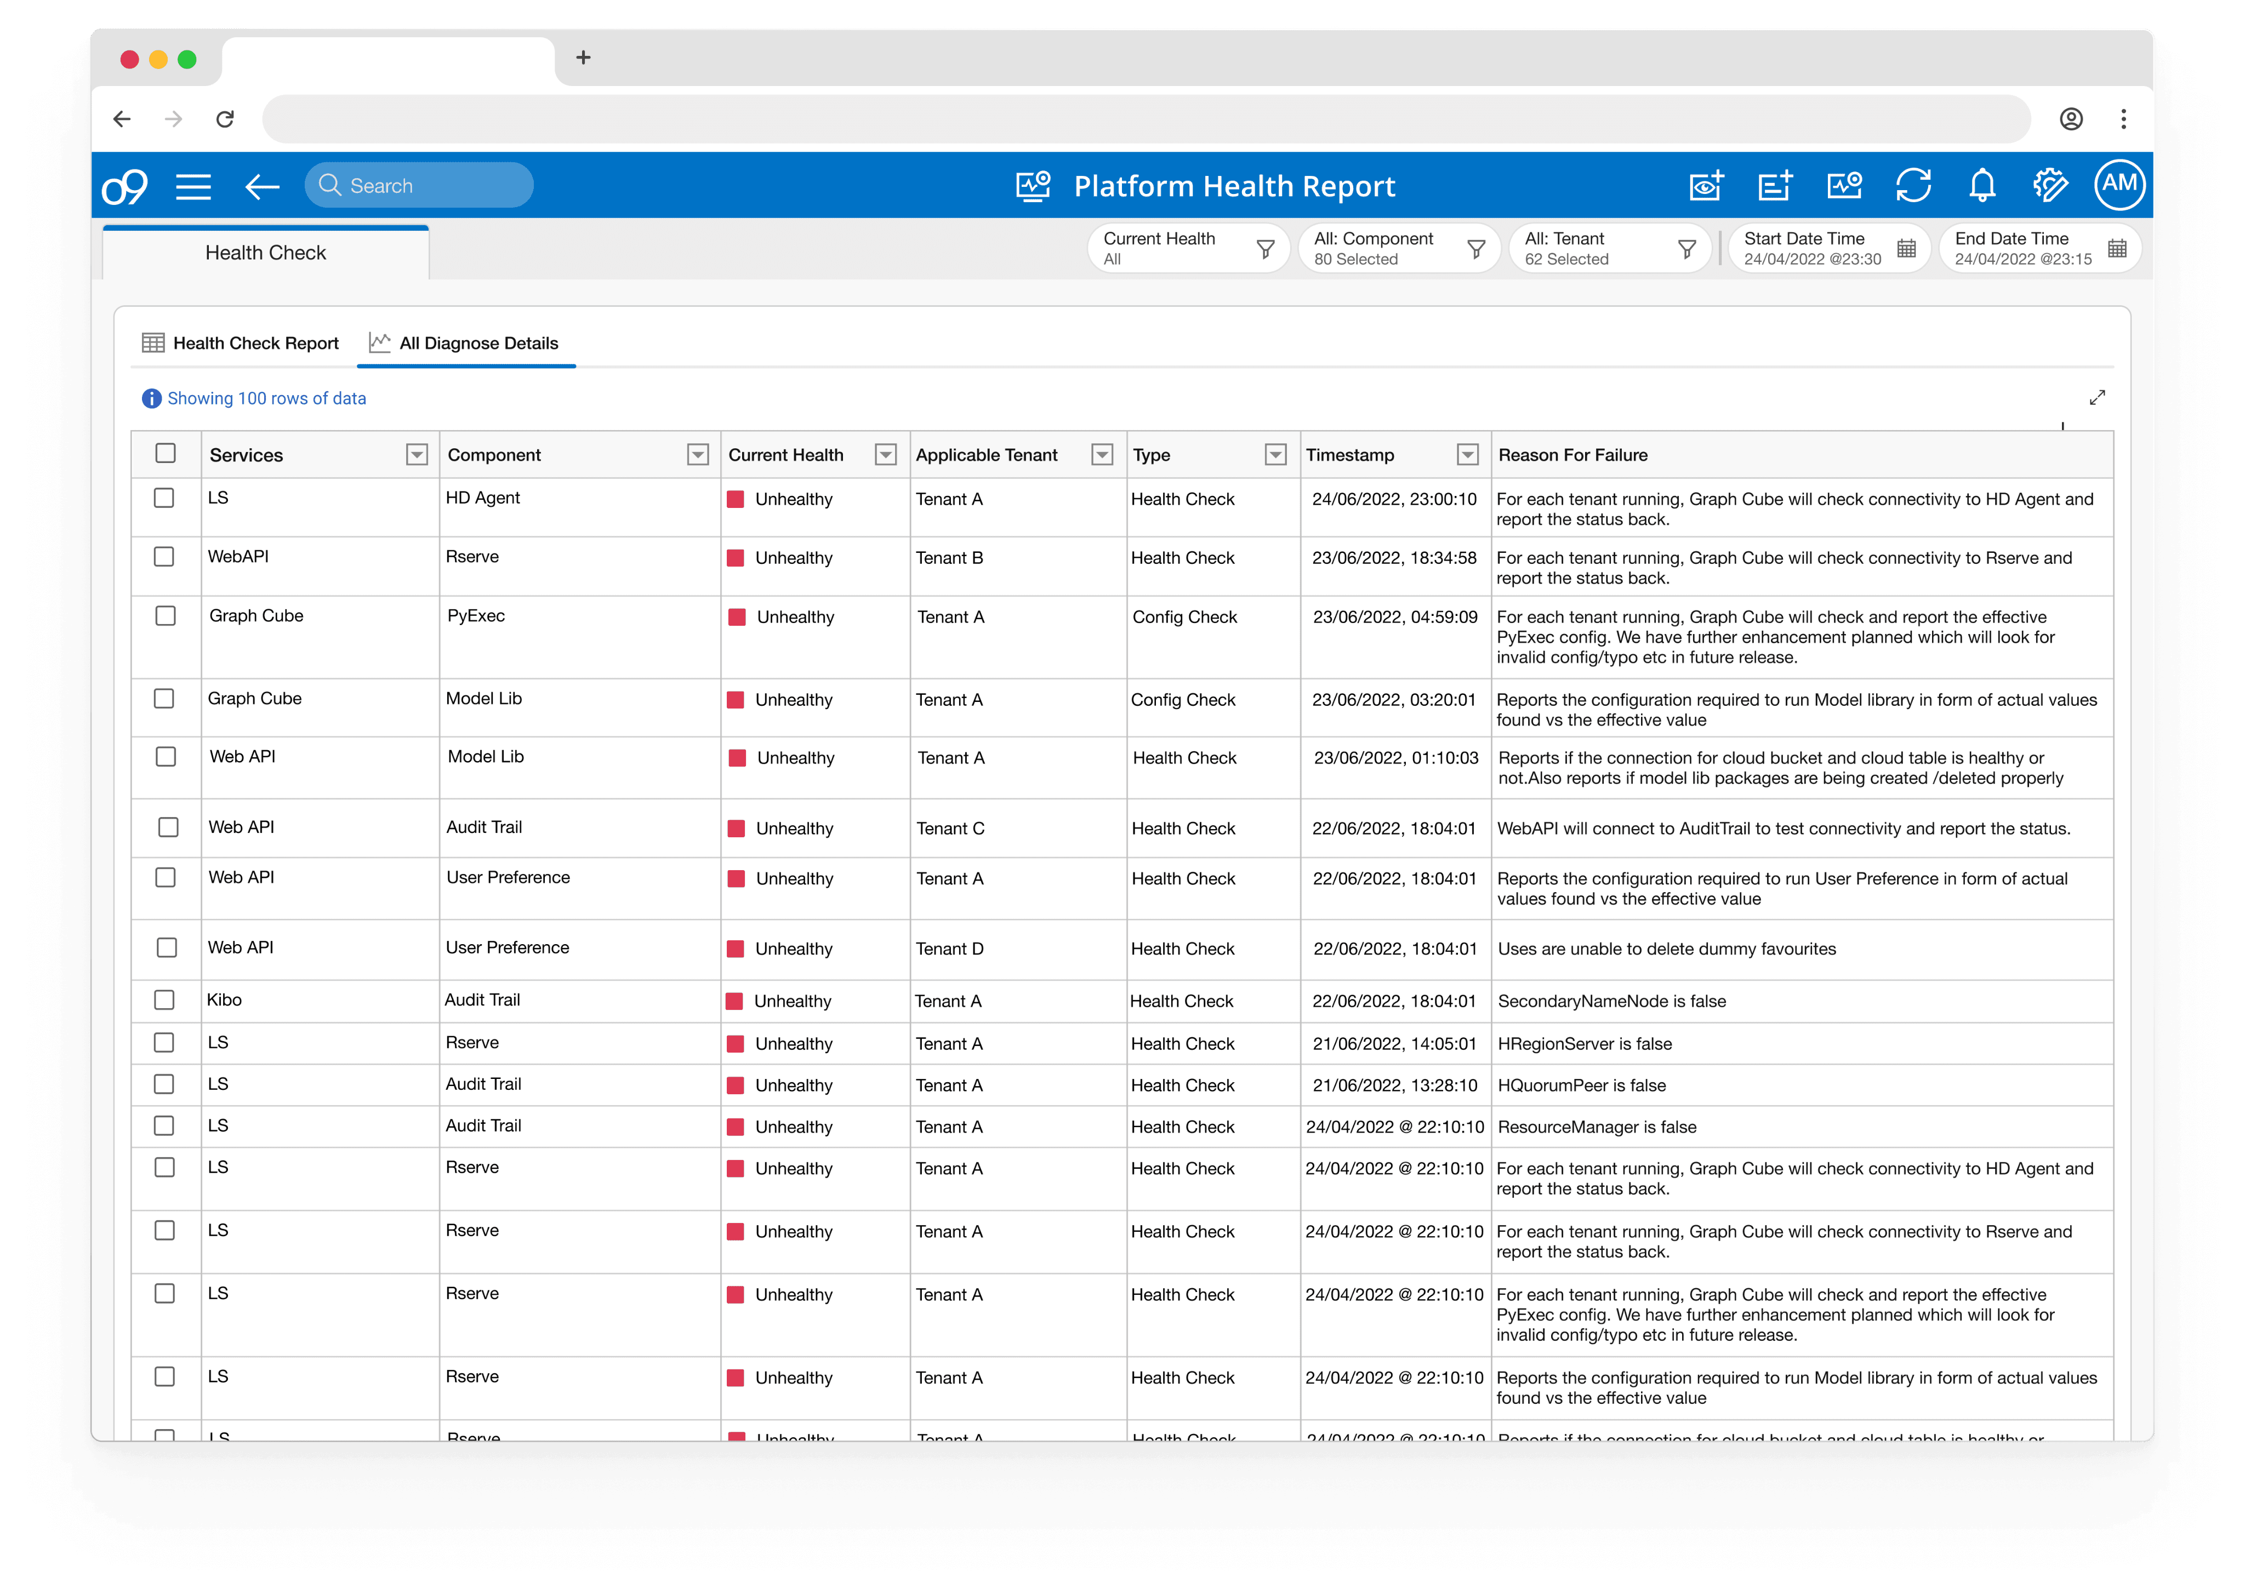Viewport: 2245px width, 1594px height.
Task: Open the Component column dropdown
Action: click(698, 454)
